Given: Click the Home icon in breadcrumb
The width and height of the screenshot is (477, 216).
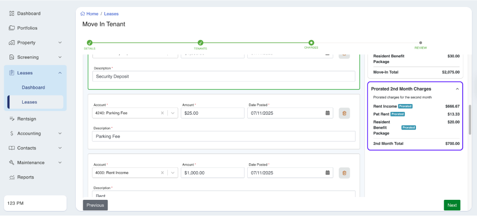Looking at the screenshot, I should pyautogui.click(x=83, y=14).
